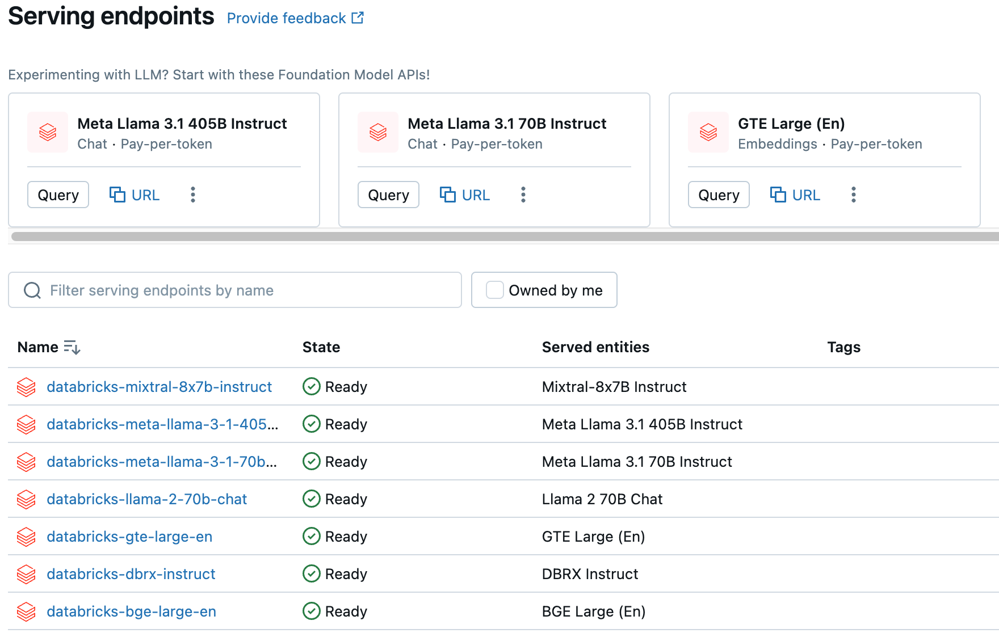Viewport: 999px width, 633px height.
Task: Select the Meta Llama 3.1 405B Instruct table cell
Action: [x=642, y=424]
